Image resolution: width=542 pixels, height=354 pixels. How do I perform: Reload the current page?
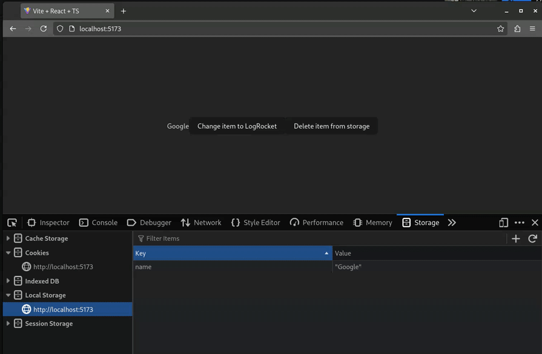point(43,28)
